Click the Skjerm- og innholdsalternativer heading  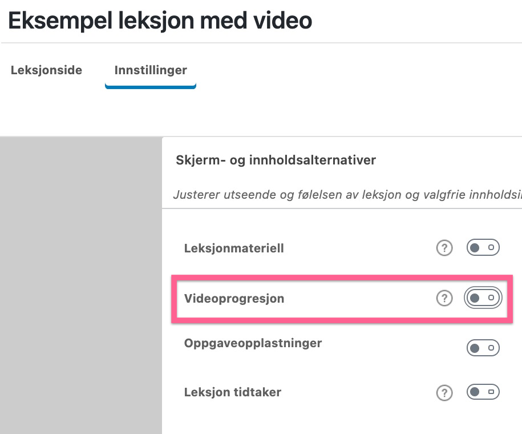[276, 160]
